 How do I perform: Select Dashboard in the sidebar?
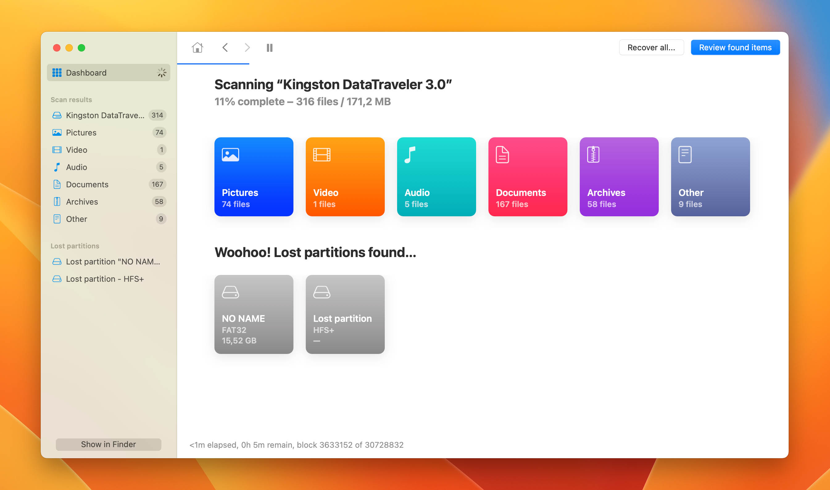(x=108, y=73)
